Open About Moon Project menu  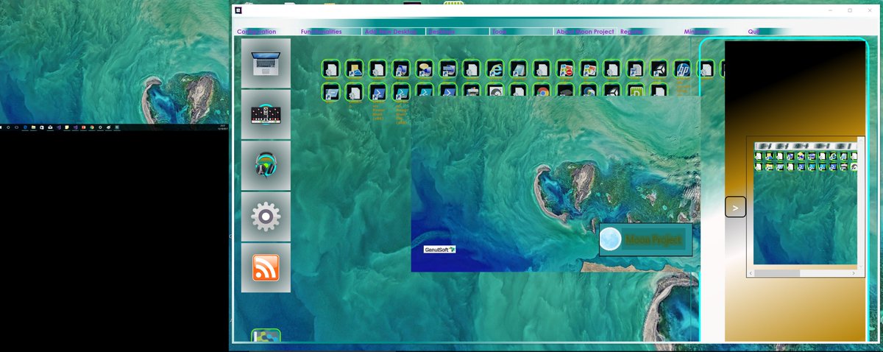click(585, 32)
